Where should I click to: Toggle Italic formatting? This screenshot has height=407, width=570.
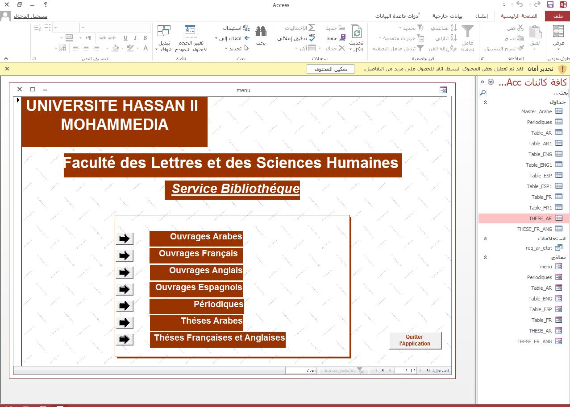tap(135, 38)
